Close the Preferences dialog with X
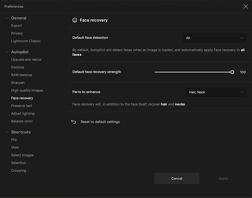Viewport: 252px width, 198px height. click(x=245, y=7)
